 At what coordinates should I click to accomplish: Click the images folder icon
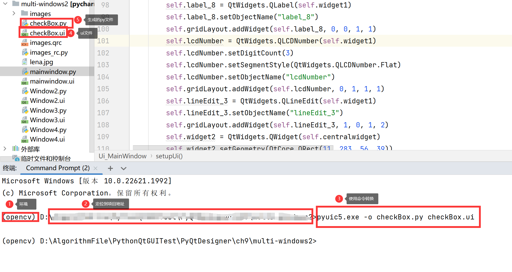25,13
